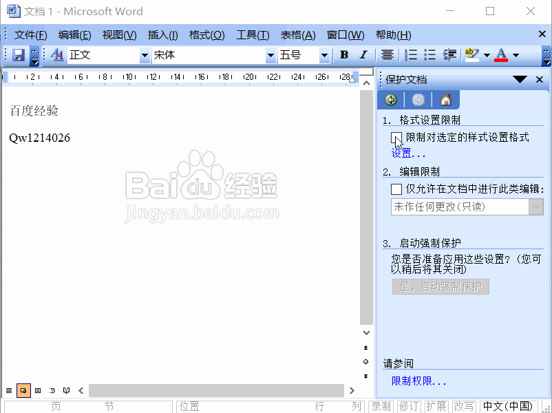Open the 宋体 font dropdown
552x413 pixels.
(270, 56)
